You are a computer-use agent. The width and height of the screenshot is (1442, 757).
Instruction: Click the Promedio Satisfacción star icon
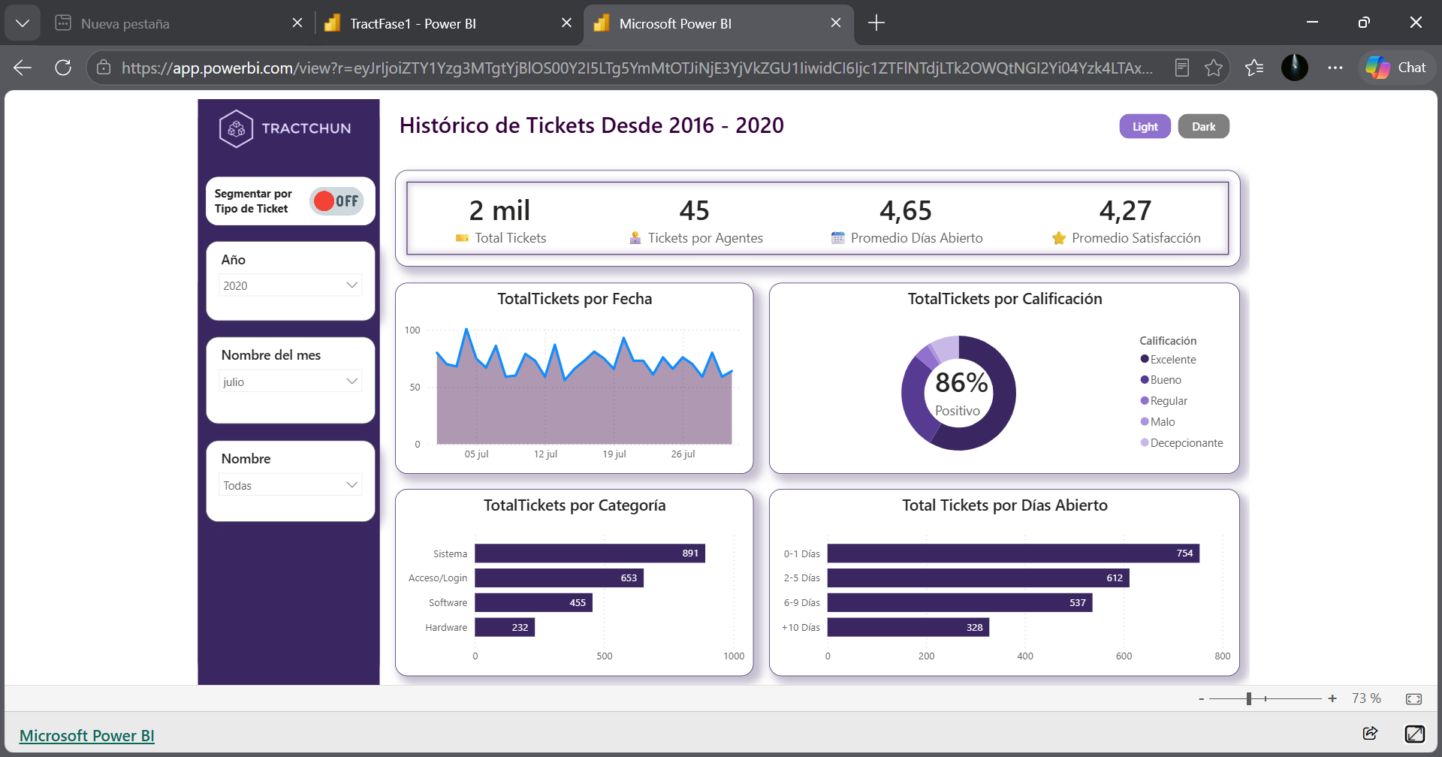tap(1059, 238)
